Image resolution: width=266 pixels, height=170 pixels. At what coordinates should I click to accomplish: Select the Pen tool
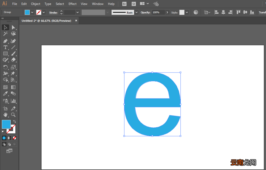[x=5, y=41]
